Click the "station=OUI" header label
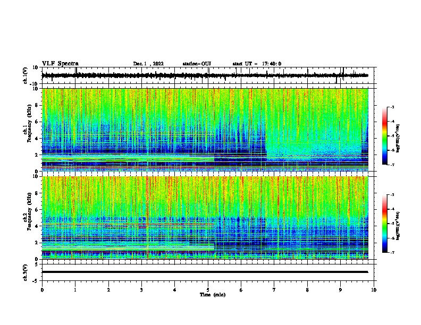Screen dimensions: 421x325 pos(197,64)
